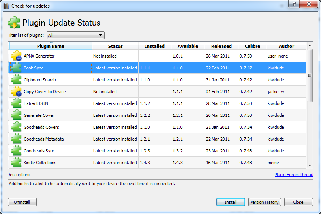Click Calibre version 0.7.48 for Goodreads Sync
This screenshot has height=214, width=321.
coord(246,151)
